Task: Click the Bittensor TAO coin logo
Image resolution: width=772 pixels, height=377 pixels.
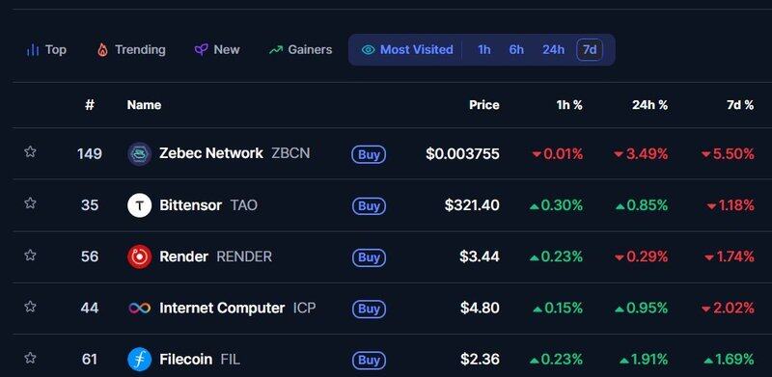Action: tap(139, 205)
